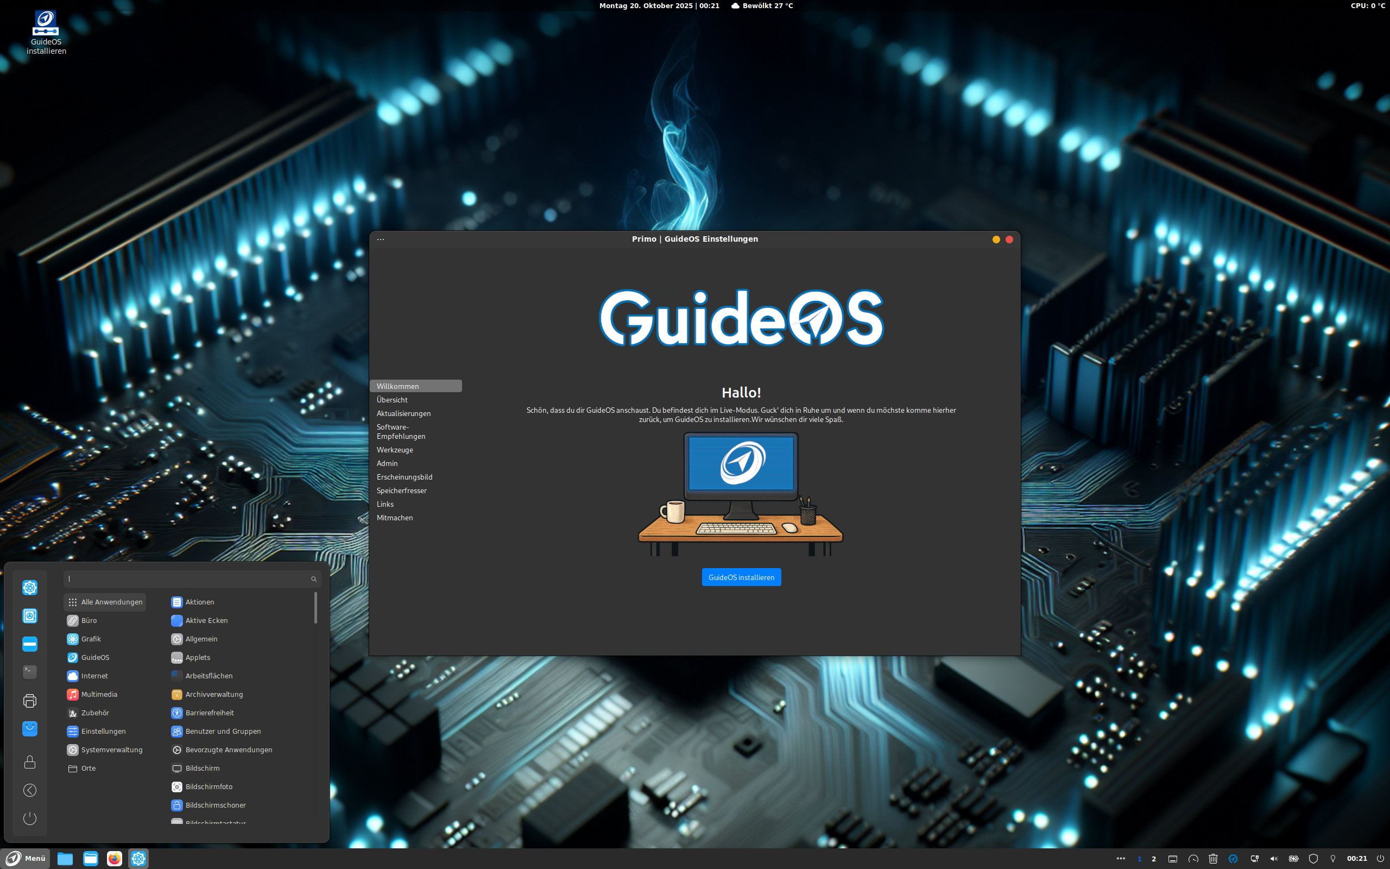Go to Software-Empfehlungen section

[416, 432]
